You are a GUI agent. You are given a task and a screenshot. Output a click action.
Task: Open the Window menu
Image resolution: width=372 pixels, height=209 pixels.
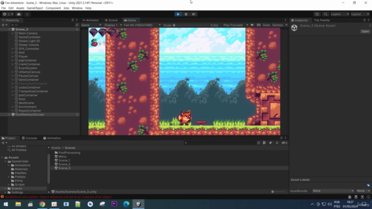pyautogui.click(x=77, y=8)
